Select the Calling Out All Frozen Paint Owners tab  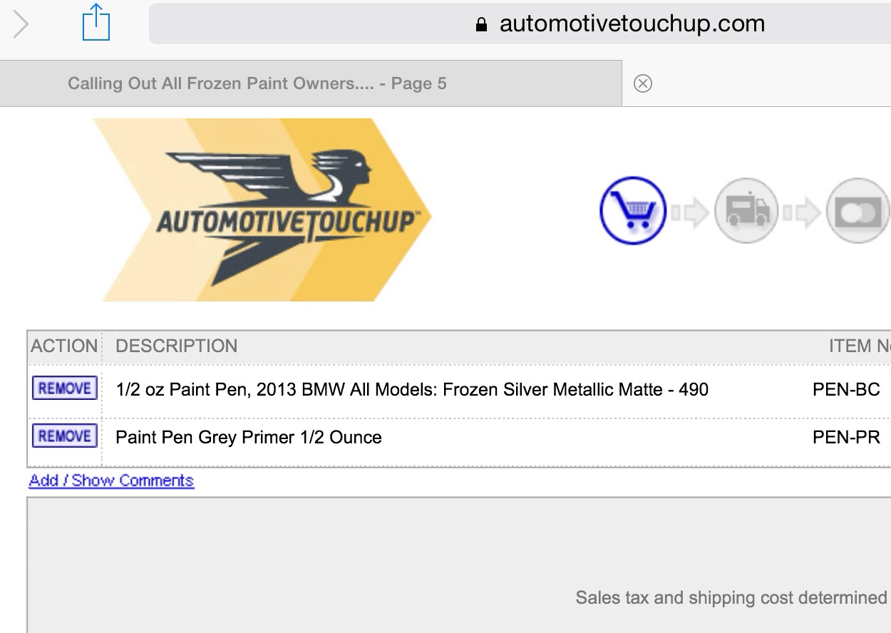311,83
